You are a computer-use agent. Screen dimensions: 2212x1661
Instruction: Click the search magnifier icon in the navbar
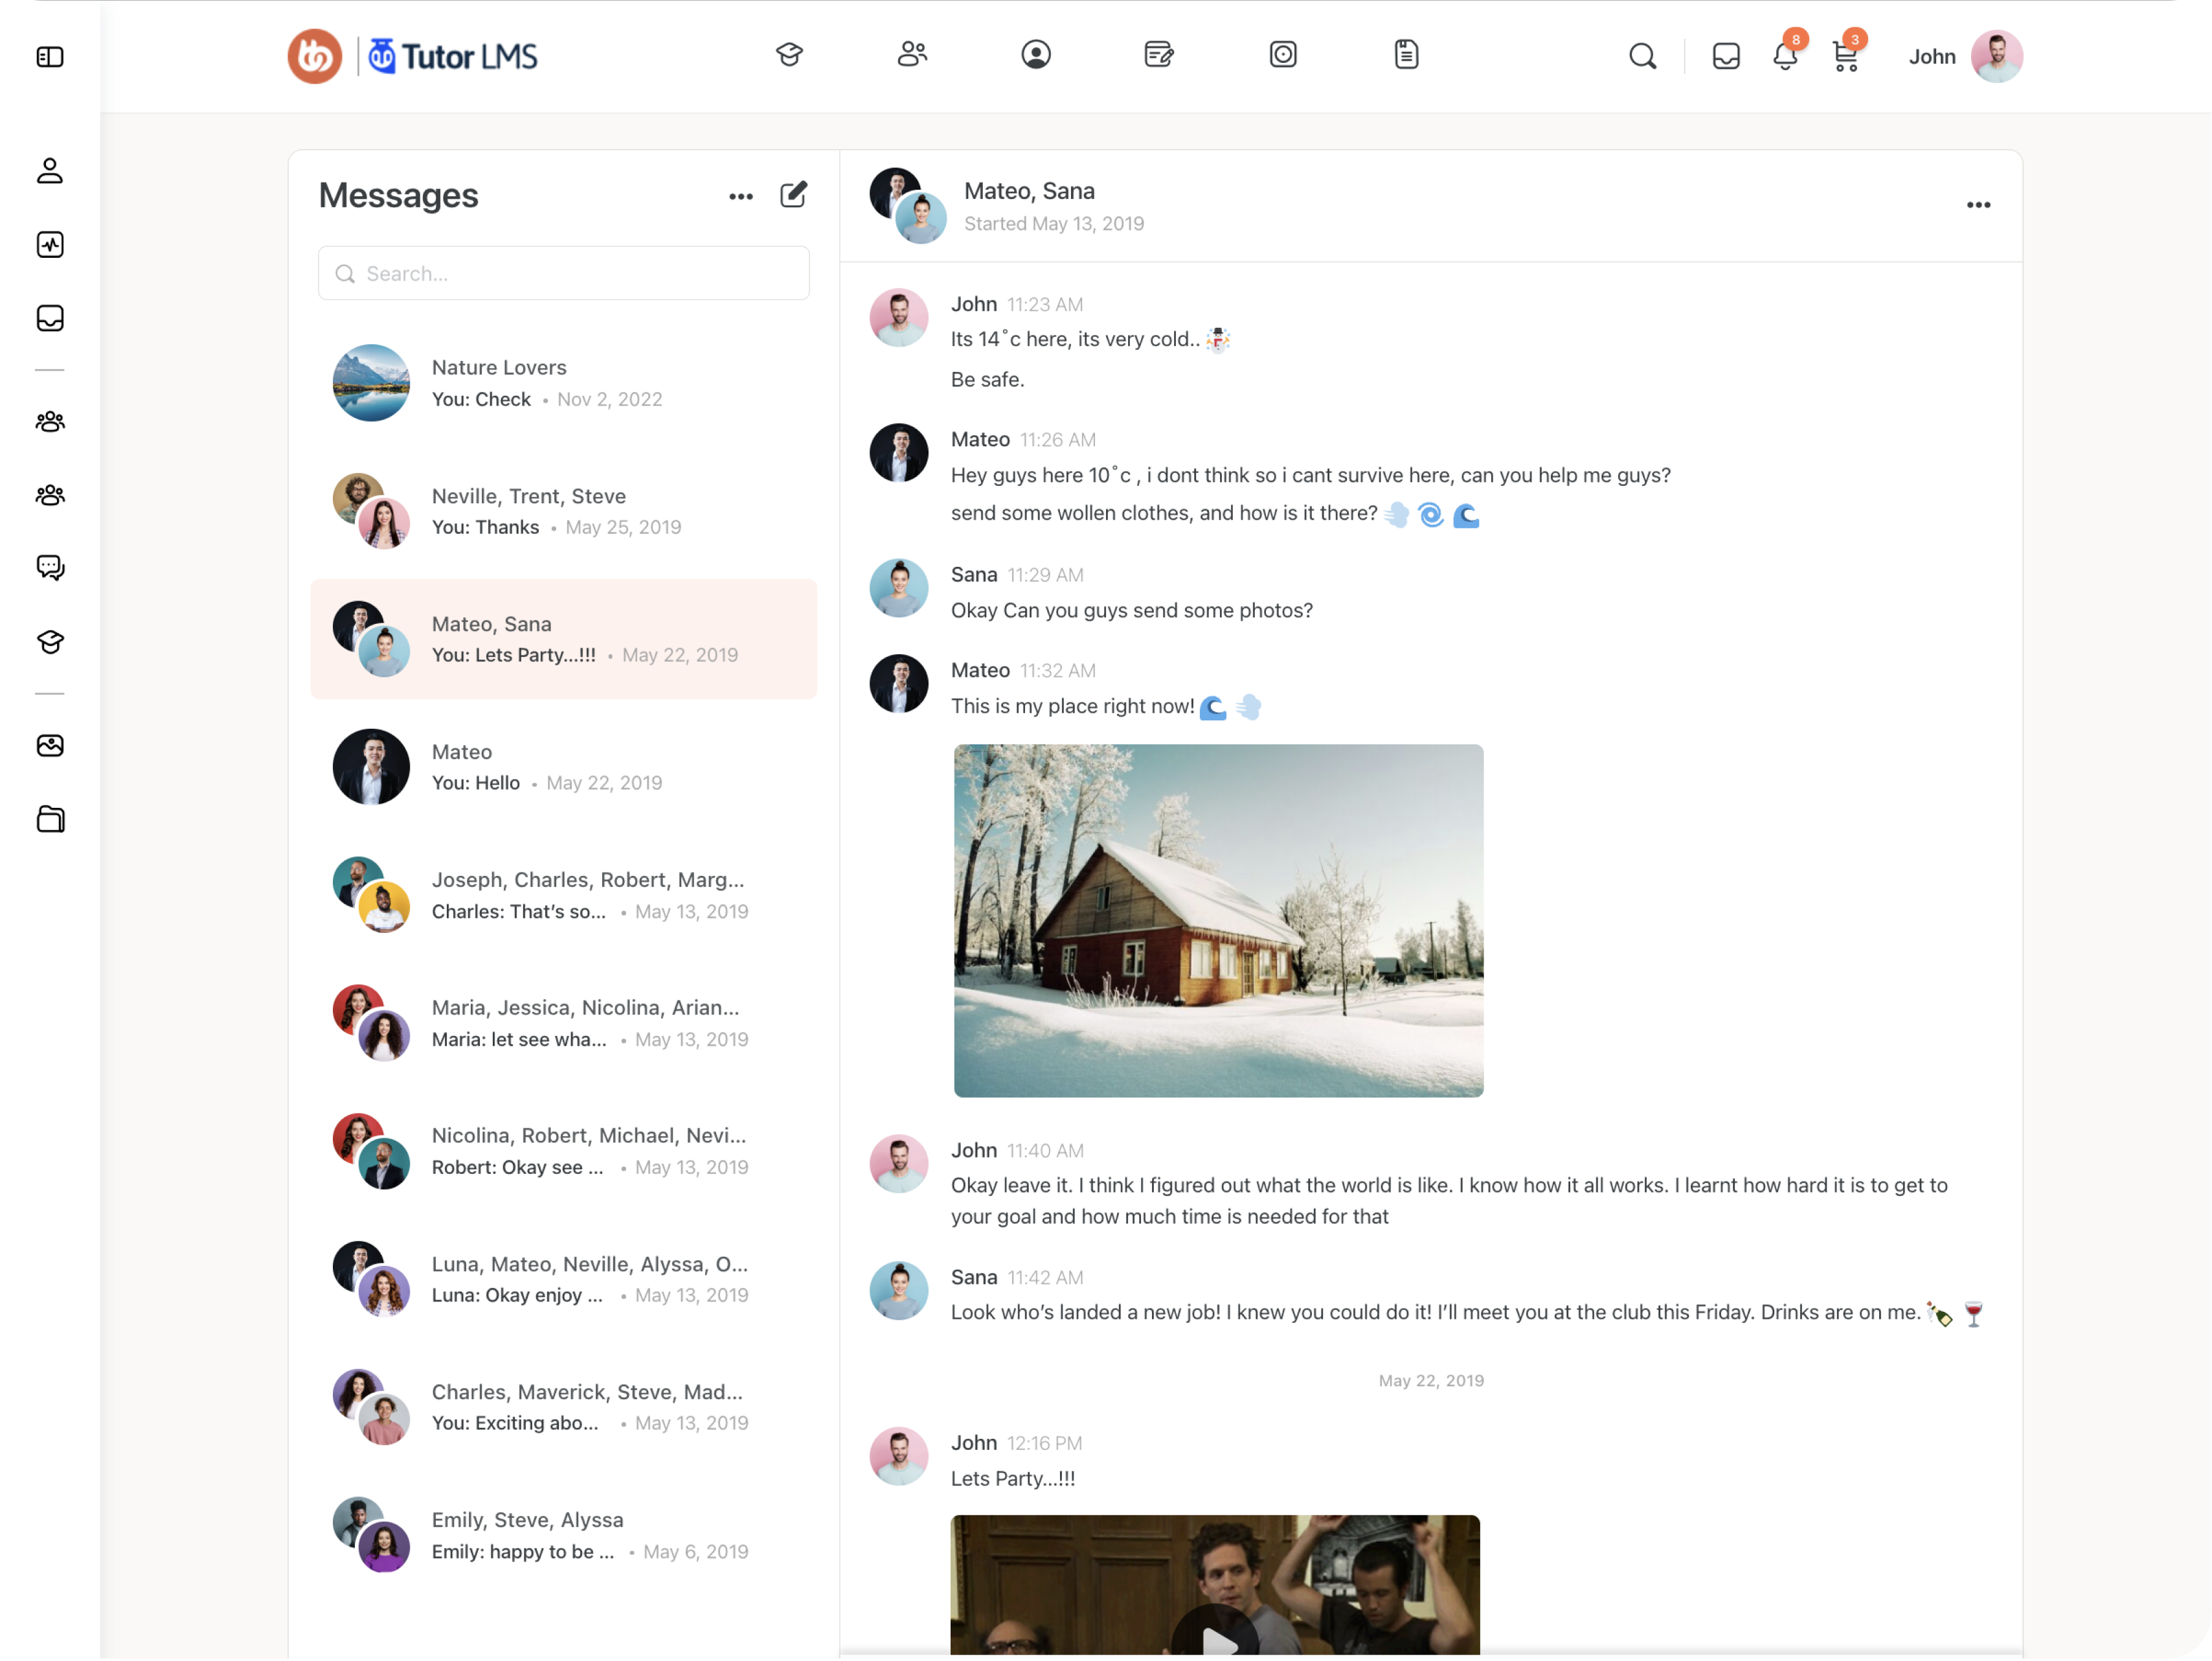point(1643,57)
